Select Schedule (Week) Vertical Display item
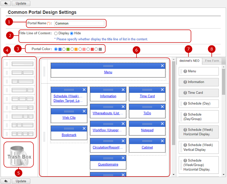 (198, 147)
